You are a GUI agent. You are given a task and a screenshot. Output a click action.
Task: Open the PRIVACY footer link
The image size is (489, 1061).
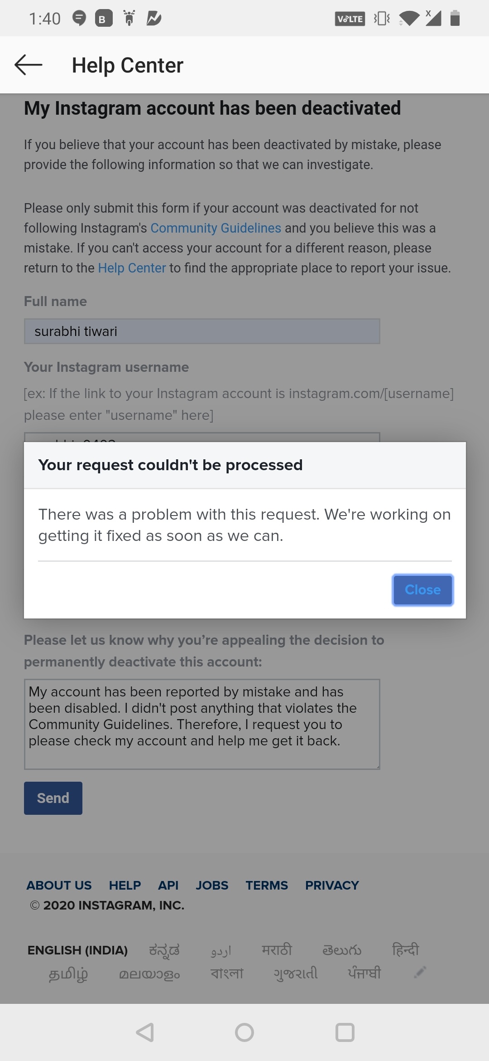(332, 885)
